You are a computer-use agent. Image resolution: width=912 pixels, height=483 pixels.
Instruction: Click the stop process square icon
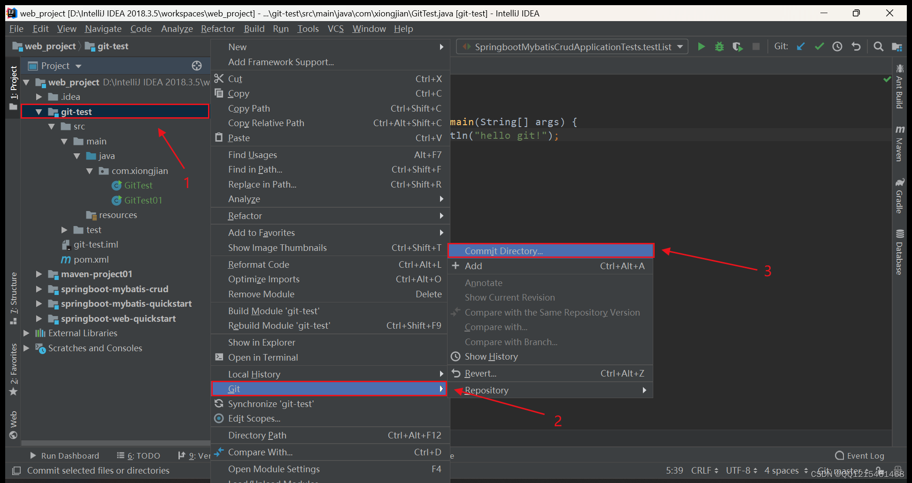(756, 46)
